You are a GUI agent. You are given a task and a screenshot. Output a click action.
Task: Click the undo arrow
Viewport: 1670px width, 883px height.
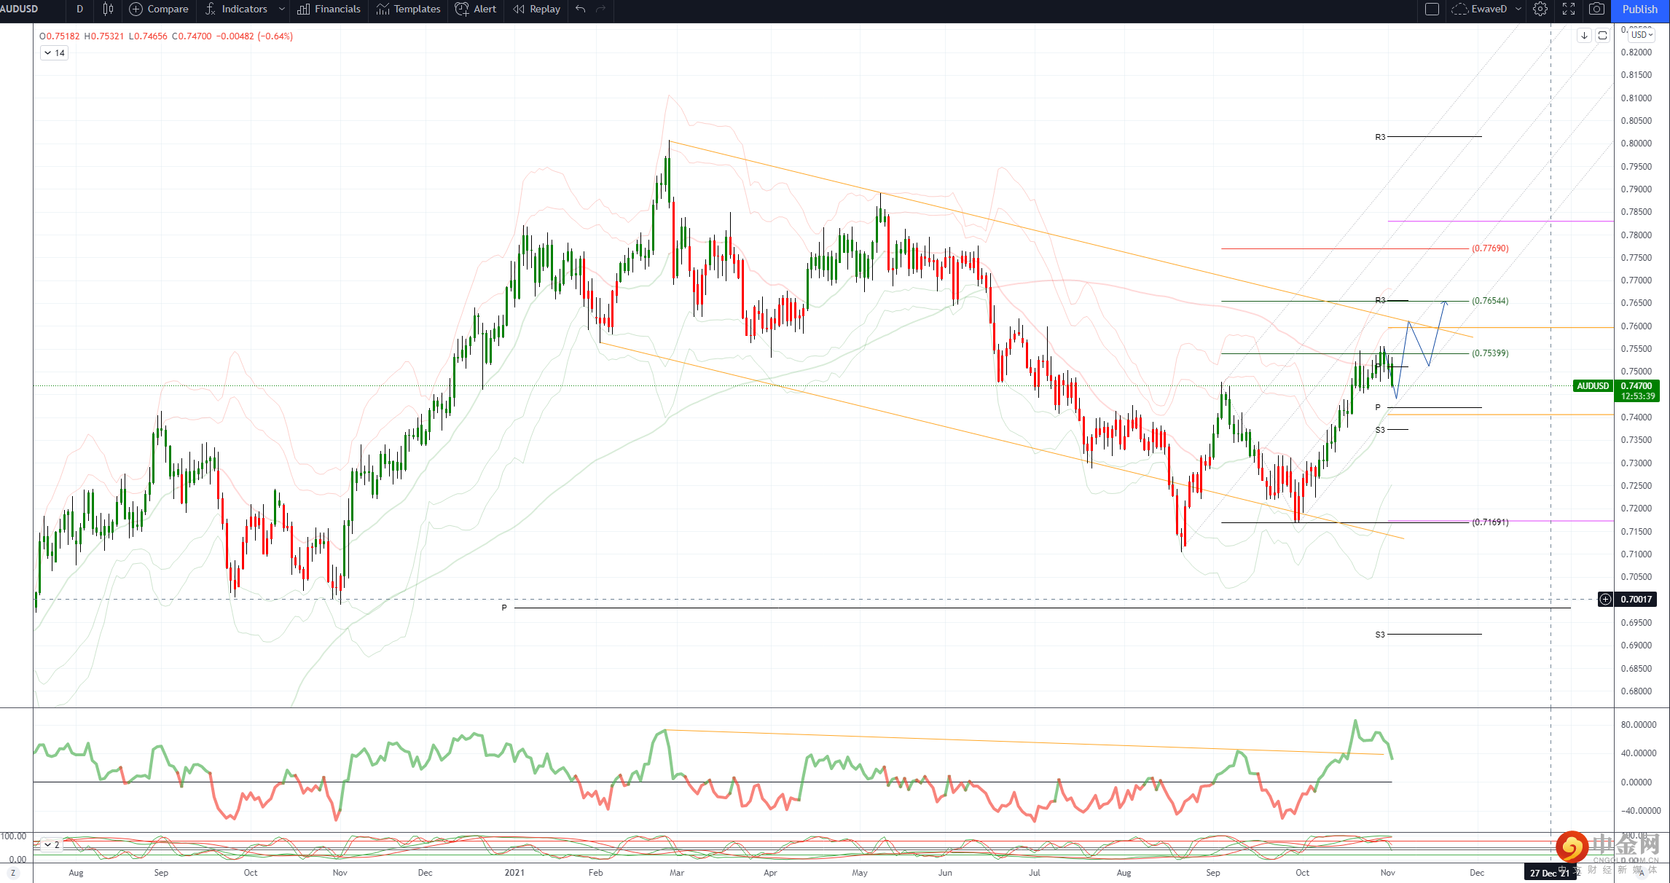point(580,9)
